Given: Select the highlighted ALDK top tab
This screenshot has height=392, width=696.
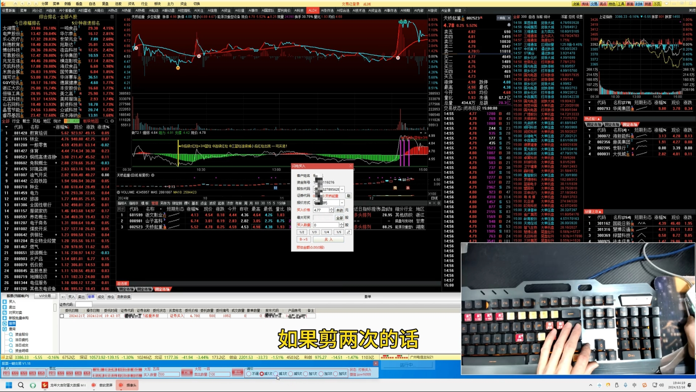Looking at the screenshot, I should point(313,10).
